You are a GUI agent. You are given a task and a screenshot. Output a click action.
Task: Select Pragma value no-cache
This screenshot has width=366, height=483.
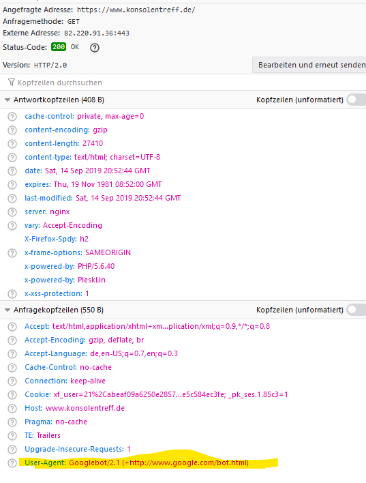click(x=72, y=422)
